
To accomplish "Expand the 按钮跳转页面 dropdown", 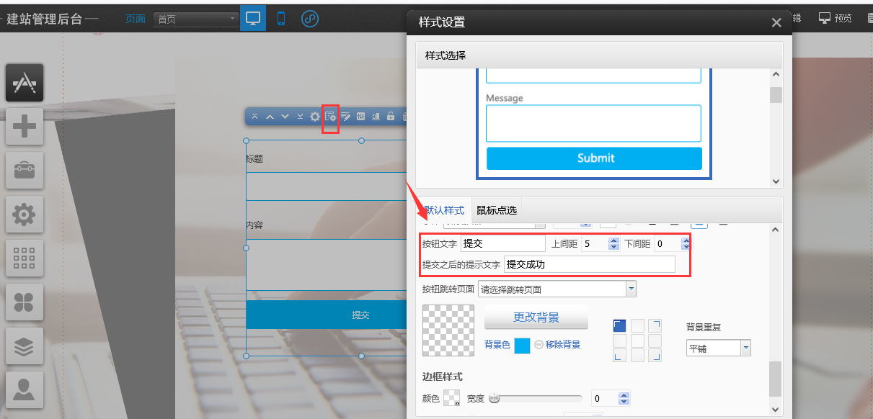I will click(x=631, y=289).
